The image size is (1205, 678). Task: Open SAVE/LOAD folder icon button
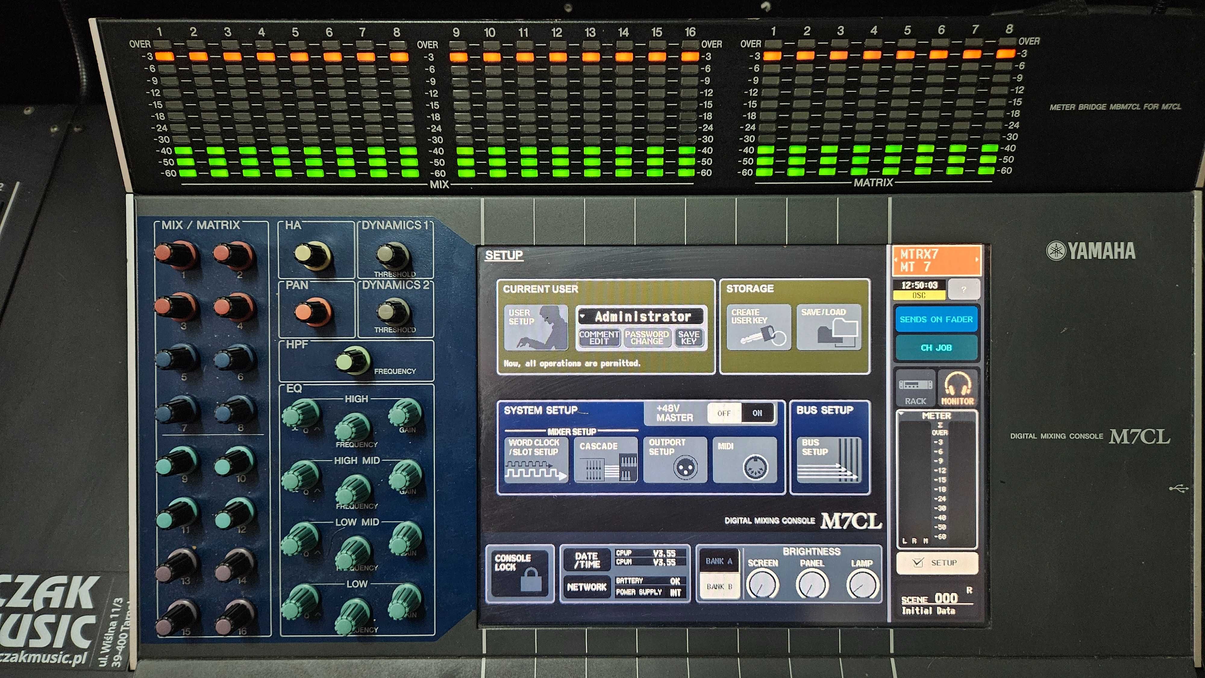click(x=829, y=327)
